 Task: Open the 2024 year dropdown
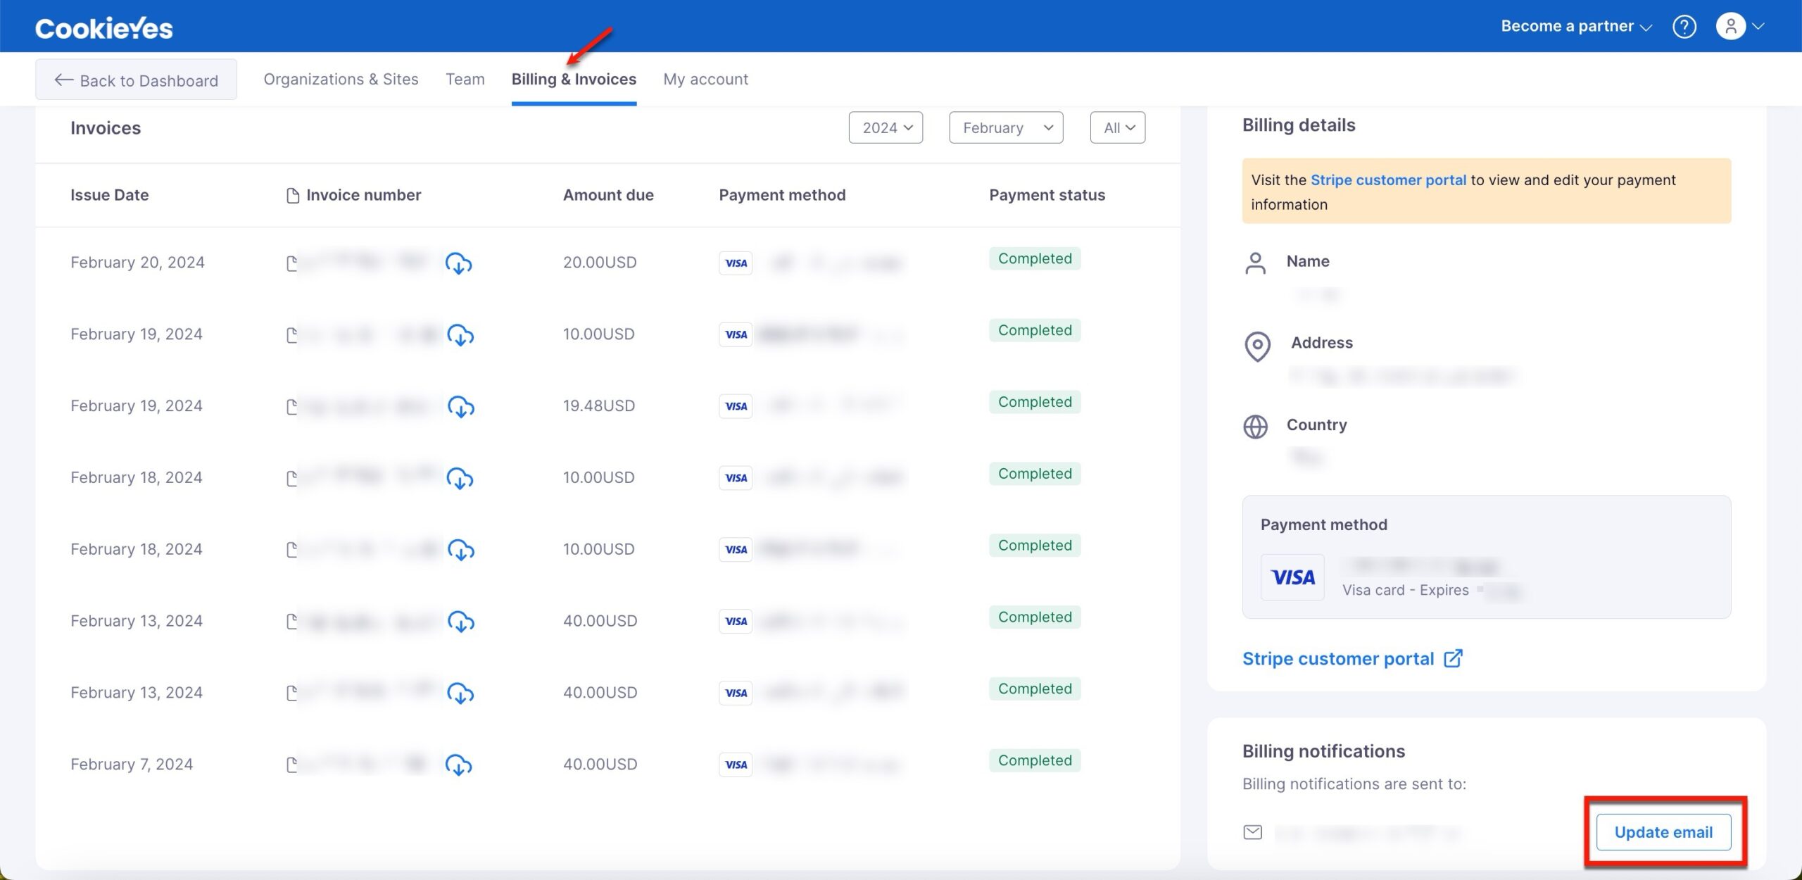[886, 128]
